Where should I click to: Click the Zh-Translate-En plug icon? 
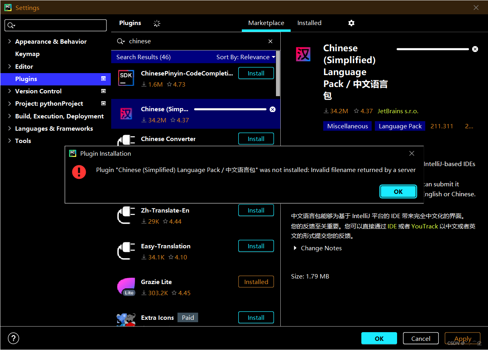(126, 215)
